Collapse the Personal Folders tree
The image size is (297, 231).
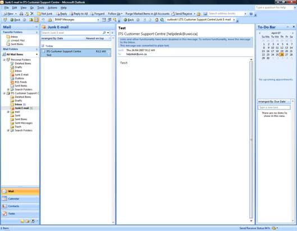pos(4,60)
